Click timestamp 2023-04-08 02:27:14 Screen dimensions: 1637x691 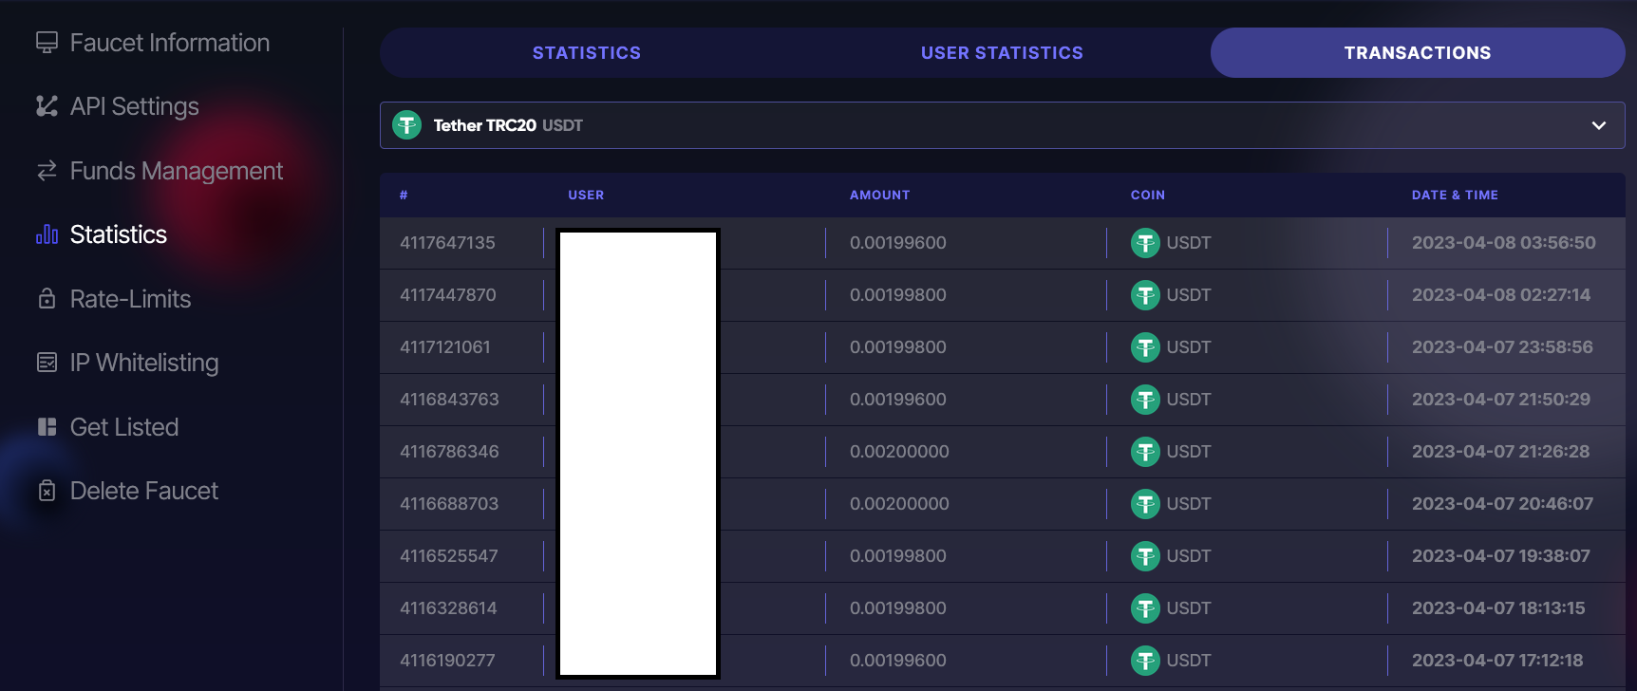(1501, 295)
